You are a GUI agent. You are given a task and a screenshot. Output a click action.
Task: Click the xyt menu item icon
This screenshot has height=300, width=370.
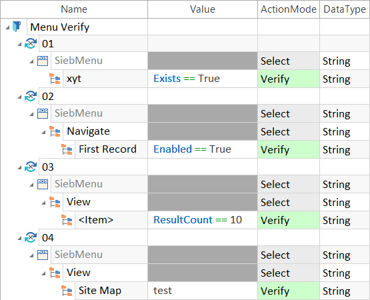[x=55, y=79]
